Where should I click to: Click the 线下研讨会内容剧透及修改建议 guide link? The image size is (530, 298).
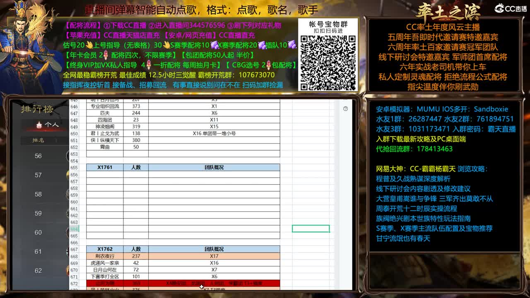423,189
